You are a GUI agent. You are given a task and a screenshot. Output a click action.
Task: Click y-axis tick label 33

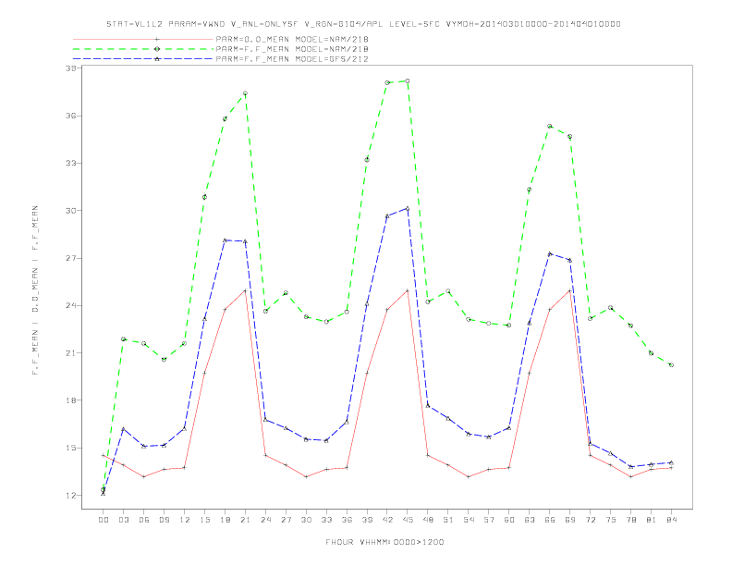click(x=71, y=163)
